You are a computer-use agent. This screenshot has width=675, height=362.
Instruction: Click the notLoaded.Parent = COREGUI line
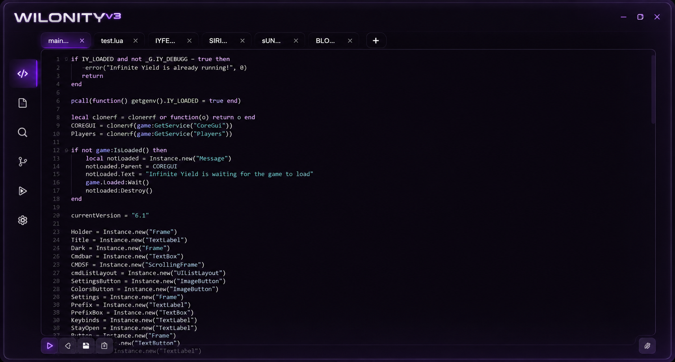pyautogui.click(x=131, y=166)
